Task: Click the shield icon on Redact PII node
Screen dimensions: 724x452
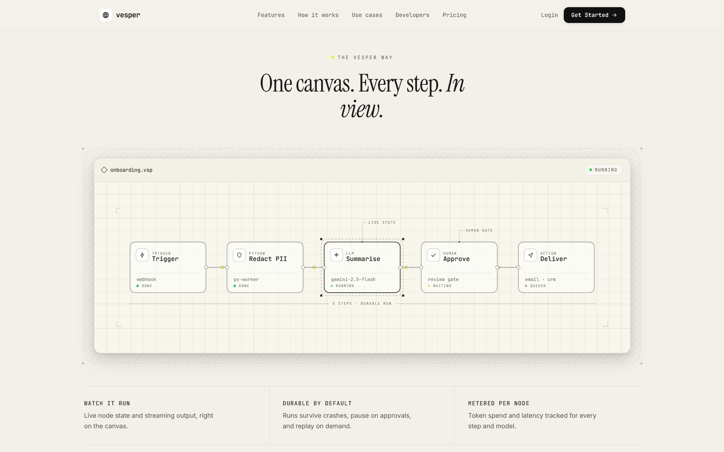Action: click(x=239, y=255)
